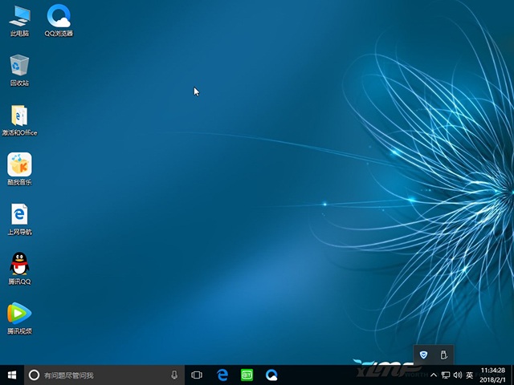This screenshot has height=385, width=514.
Task: Switch input language via 英 indicator
Action: tap(470, 375)
